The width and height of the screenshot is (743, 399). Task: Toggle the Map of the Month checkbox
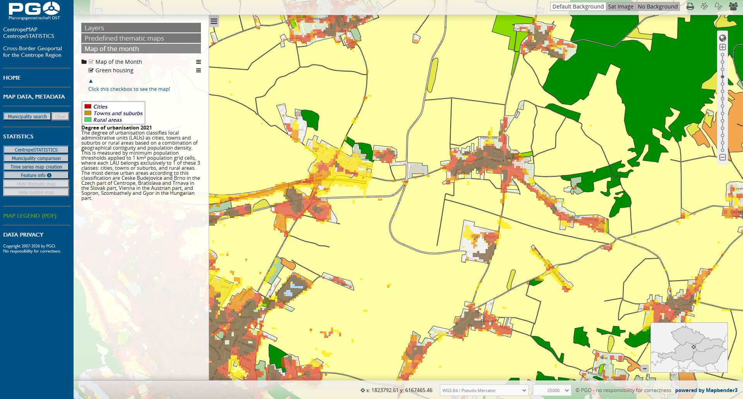(x=91, y=62)
